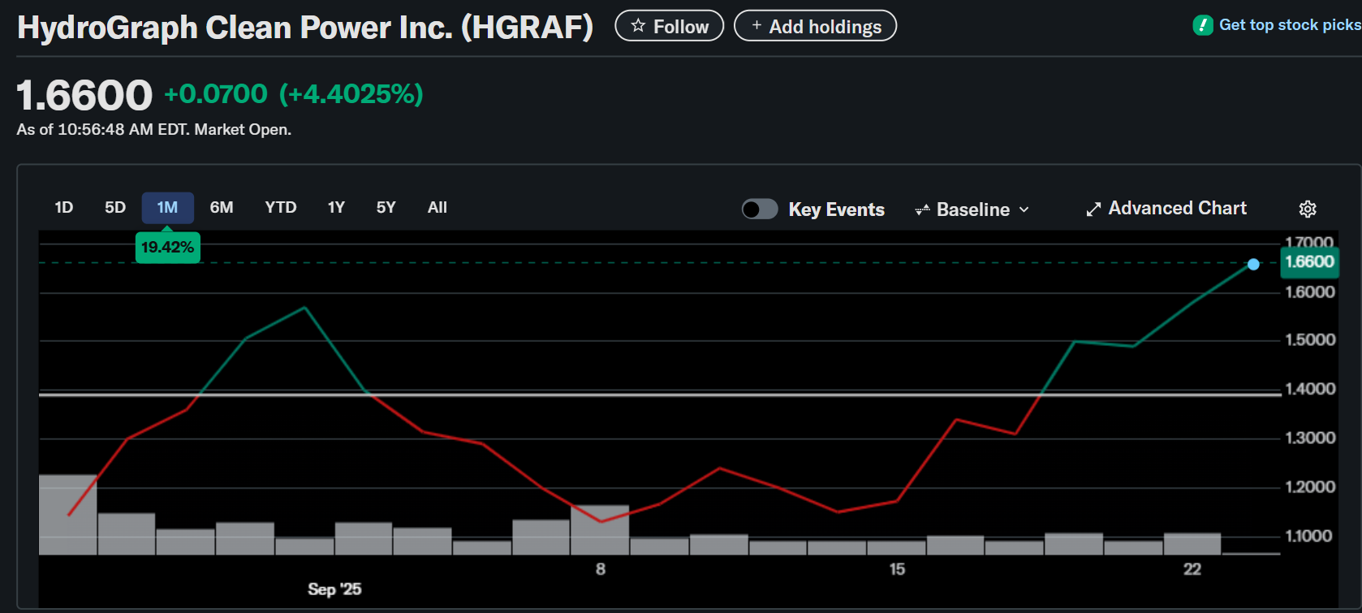Follow the HGRAF stock
Viewport: 1362px width, 613px height.
click(670, 26)
